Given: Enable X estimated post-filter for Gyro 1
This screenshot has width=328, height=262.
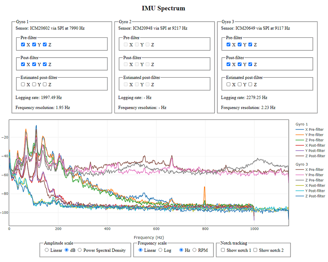Looking at the screenshot, I should [23, 84].
